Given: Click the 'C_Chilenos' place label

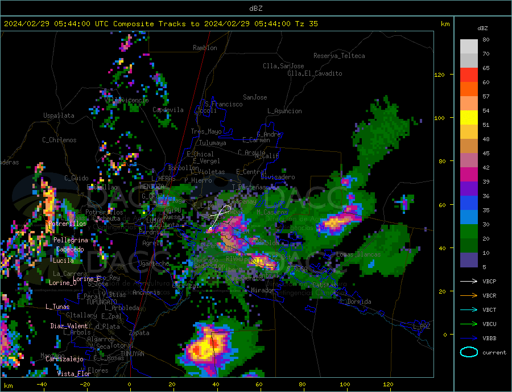Looking at the screenshot, I should (x=59, y=140).
